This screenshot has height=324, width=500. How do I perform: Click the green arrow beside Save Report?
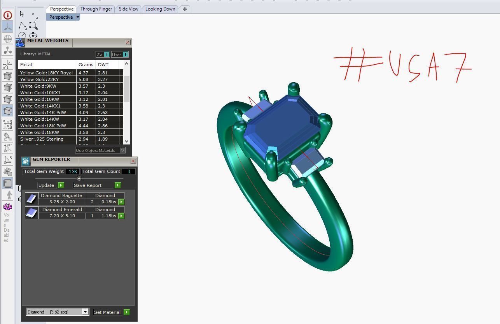[x=118, y=185]
